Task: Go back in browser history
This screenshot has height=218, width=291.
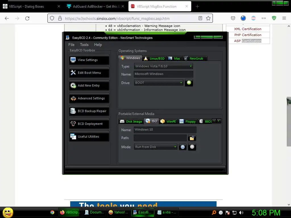Action: click(x=7, y=18)
